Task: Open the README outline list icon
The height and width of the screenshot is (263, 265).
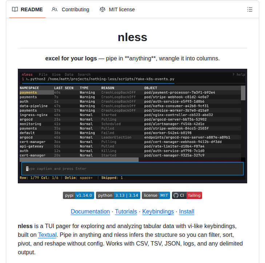Action: [x=249, y=9]
